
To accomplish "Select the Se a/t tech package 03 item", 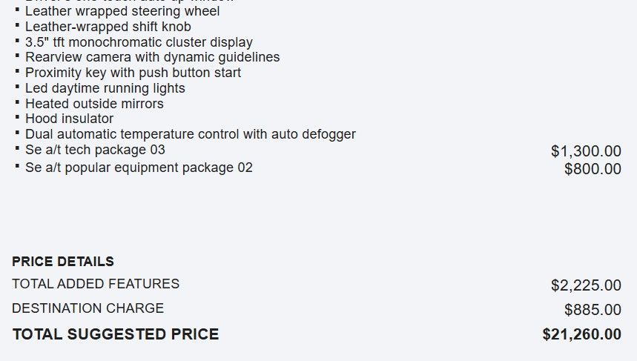I will click(95, 150).
